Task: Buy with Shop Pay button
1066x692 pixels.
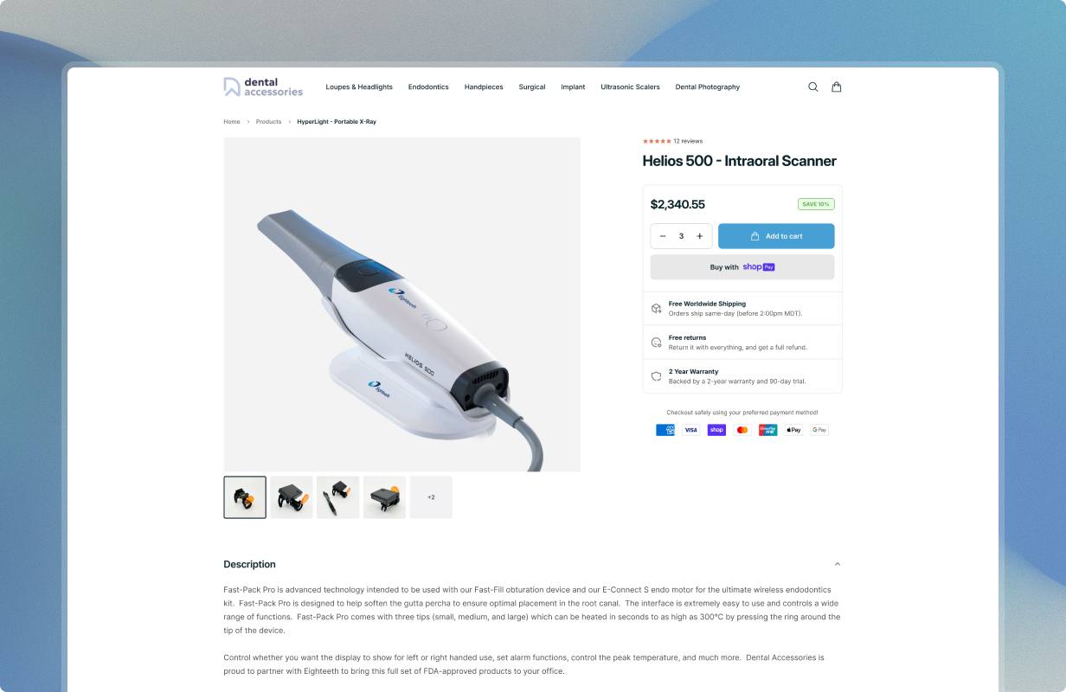Action: tap(742, 267)
